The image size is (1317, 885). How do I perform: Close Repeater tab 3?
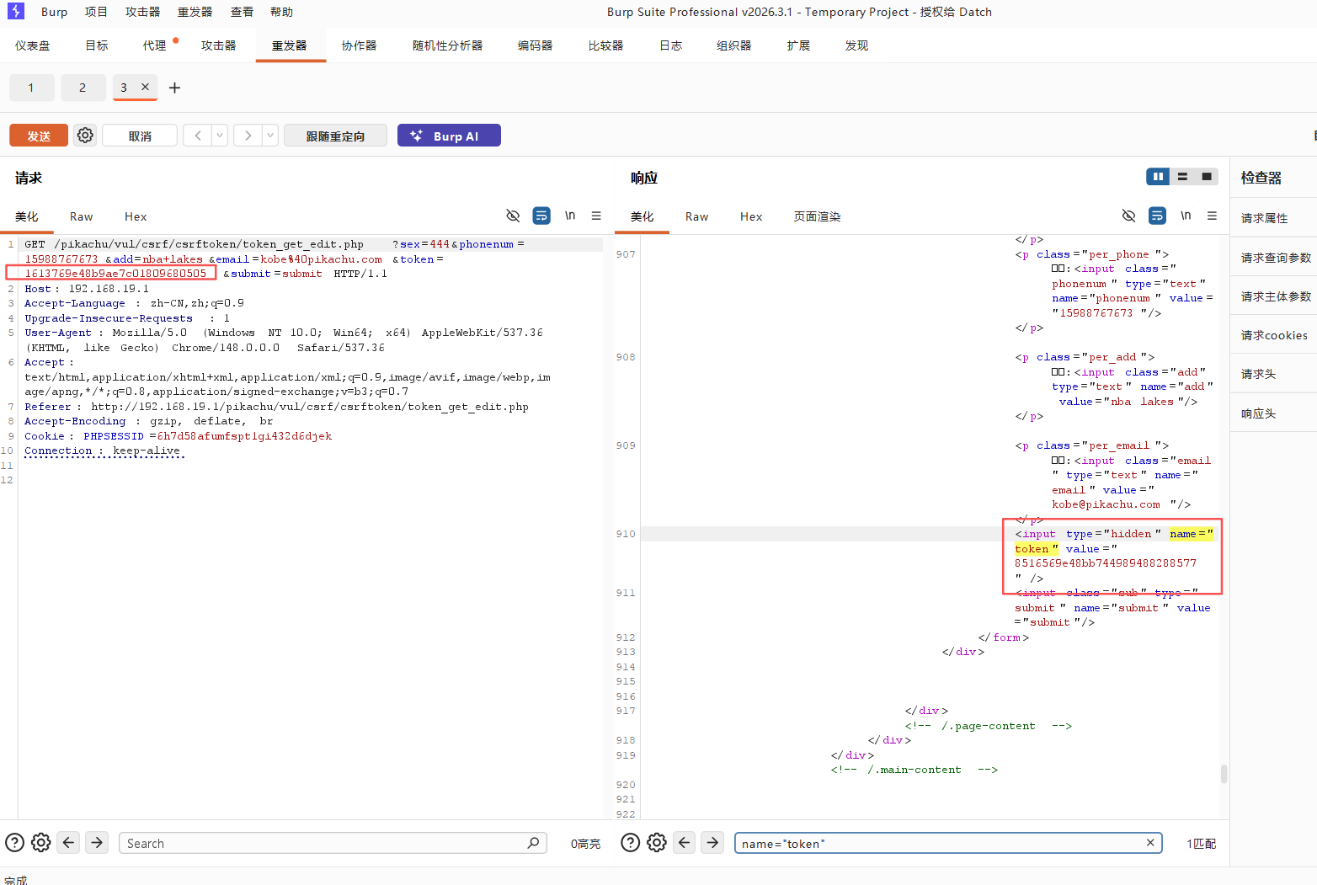point(145,87)
